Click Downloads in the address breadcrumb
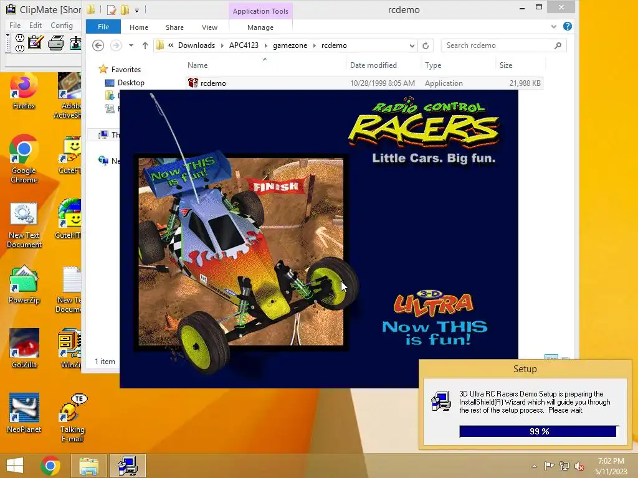 (x=196, y=45)
